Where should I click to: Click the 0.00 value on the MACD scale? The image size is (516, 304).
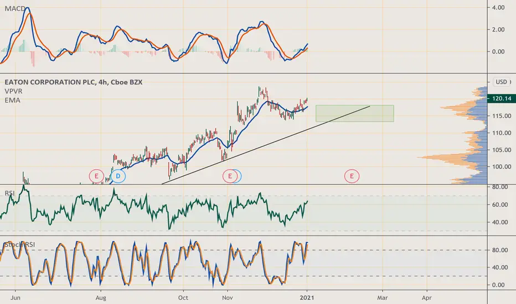tap(498, 51)
